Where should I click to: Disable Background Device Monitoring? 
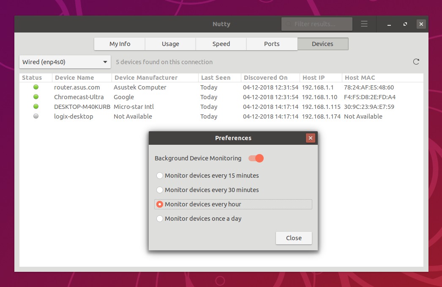click(x=255, y=158)
